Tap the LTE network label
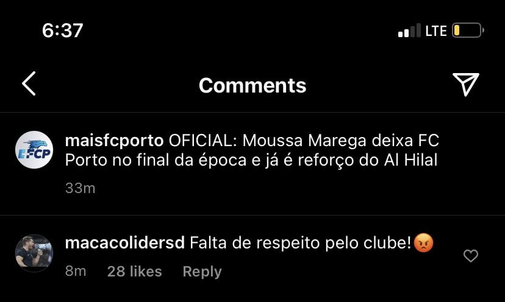Viewport: 505px width, 302px height. tap(435, 31)
